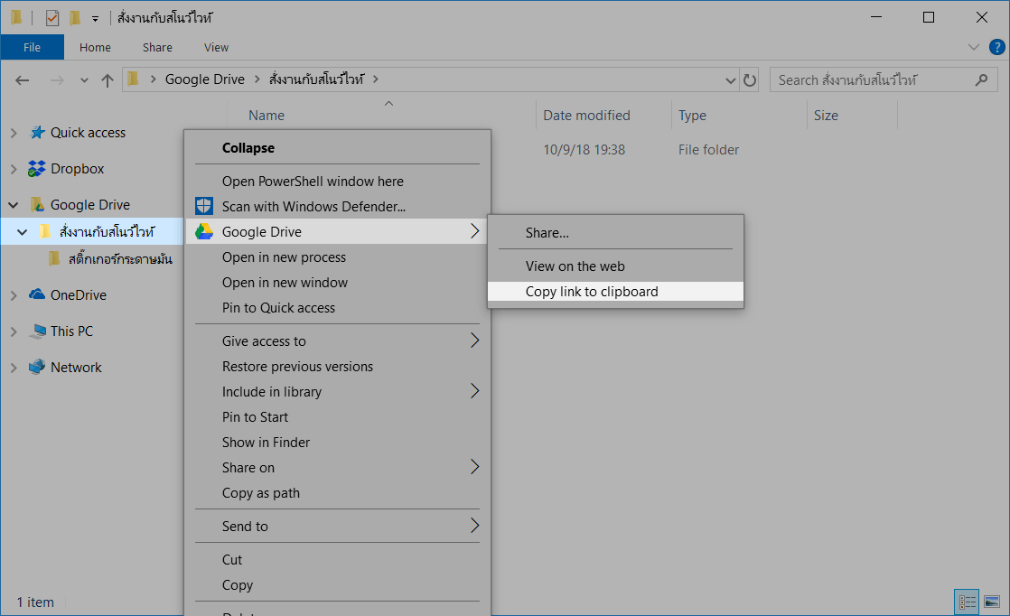Select Quick access in the navigation pane

coord(89,133)
